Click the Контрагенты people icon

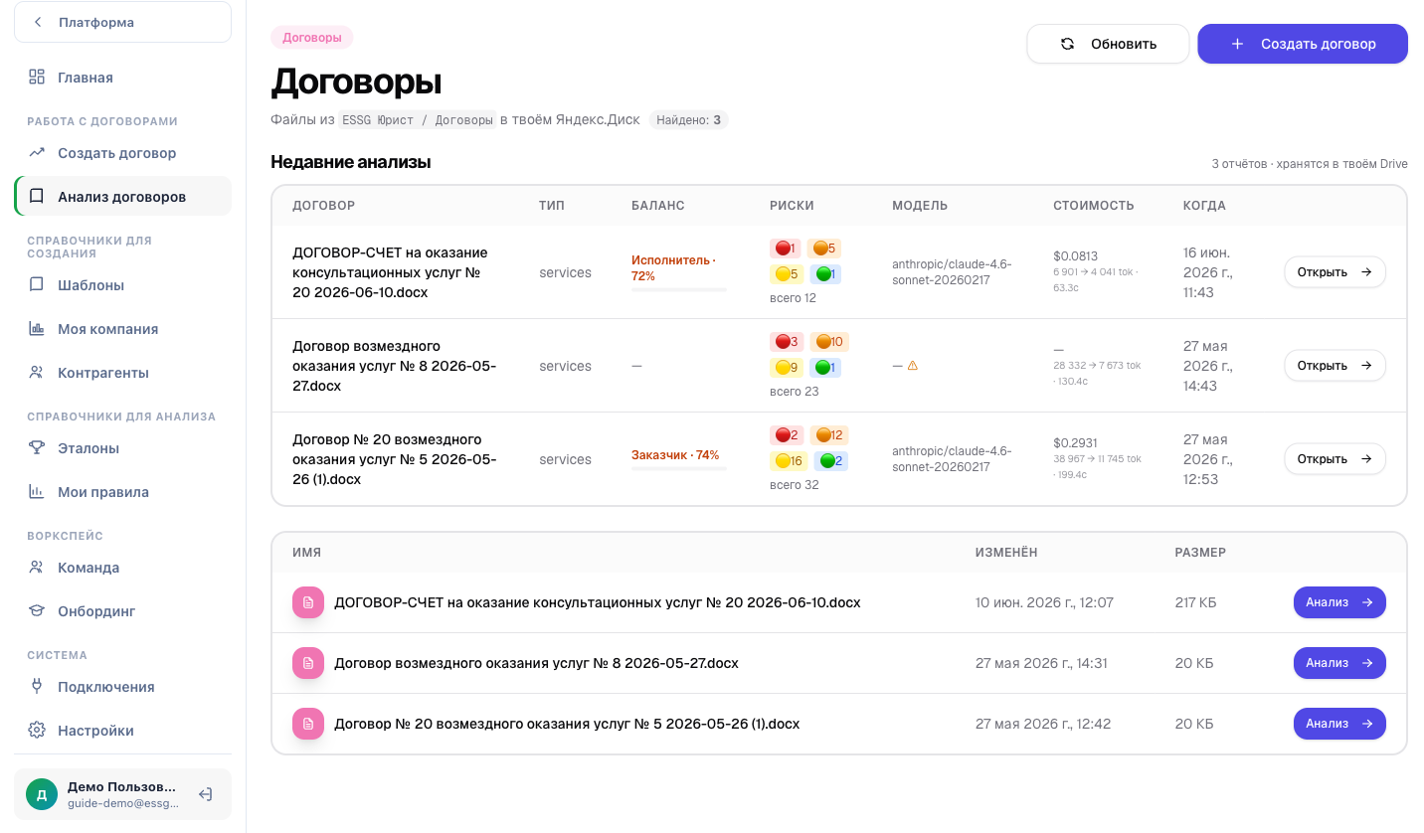(x=37, y=372)
